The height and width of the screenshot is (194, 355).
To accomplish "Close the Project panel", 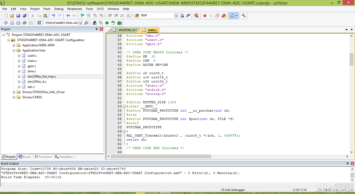I will coord(101,29).
